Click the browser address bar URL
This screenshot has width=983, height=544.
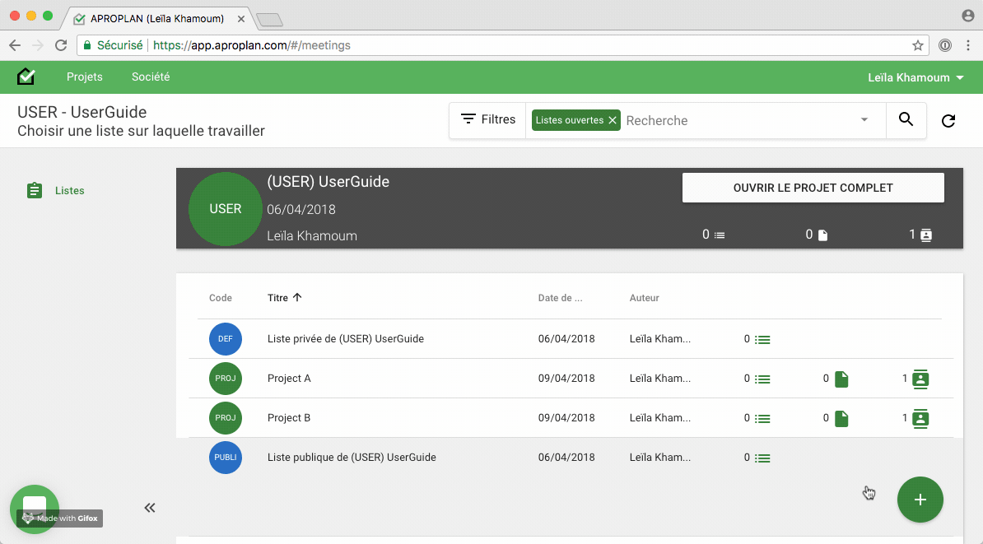tap(251, 45)
